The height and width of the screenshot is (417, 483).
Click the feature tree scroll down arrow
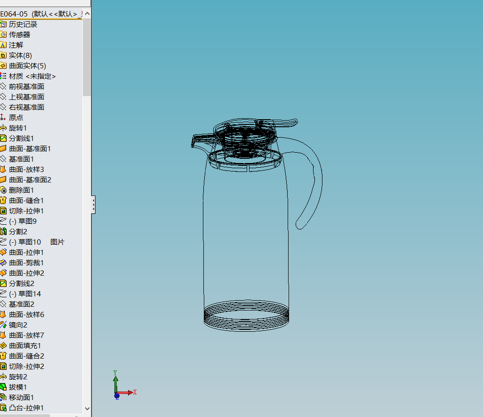click(x=87, y=409)
